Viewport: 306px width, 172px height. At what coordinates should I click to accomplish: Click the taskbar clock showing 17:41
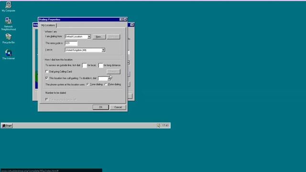[165, 125]
